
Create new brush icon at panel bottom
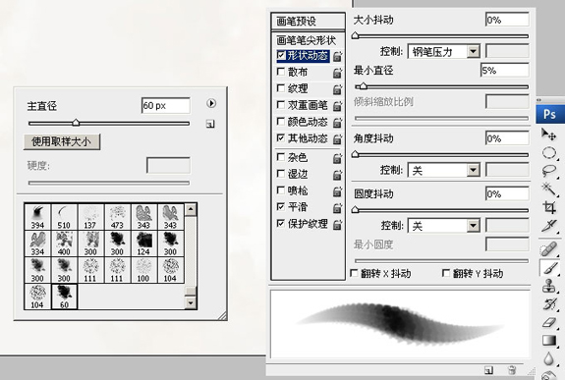point(488,370)
